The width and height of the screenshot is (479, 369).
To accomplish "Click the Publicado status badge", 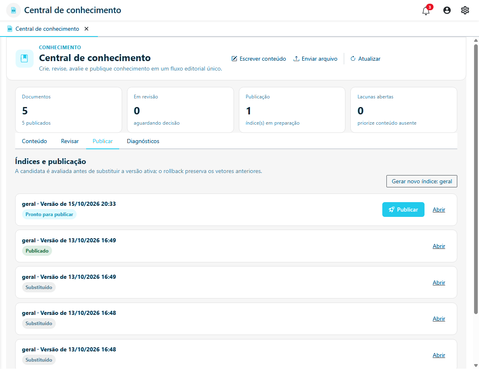I will coord(37,251).
